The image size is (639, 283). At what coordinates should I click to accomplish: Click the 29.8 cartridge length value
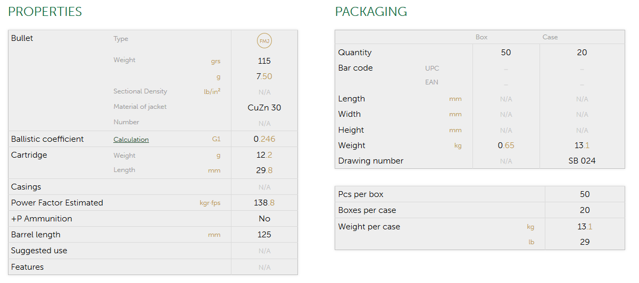264,170
